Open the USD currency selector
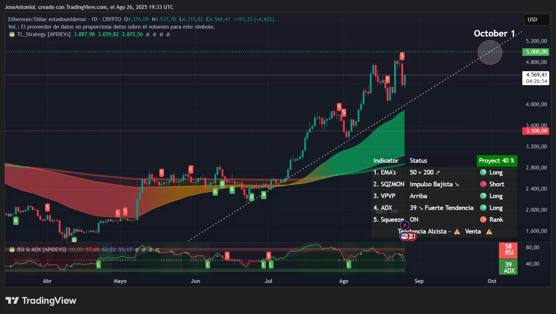 [536, 20]
